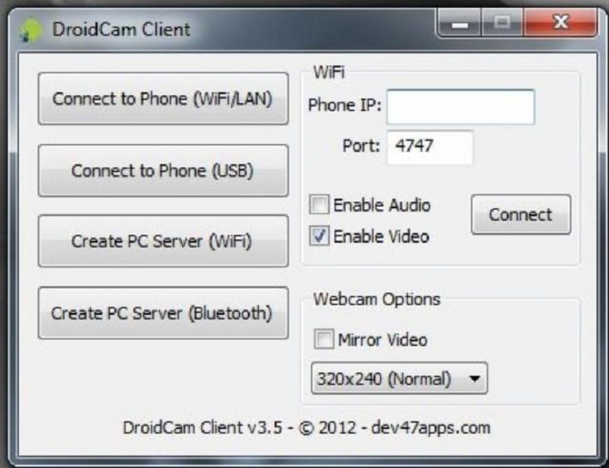609x468 pixels.
Task: Open the 320x240 (Normal) resolution dropdown
Action: click(399, 378)
